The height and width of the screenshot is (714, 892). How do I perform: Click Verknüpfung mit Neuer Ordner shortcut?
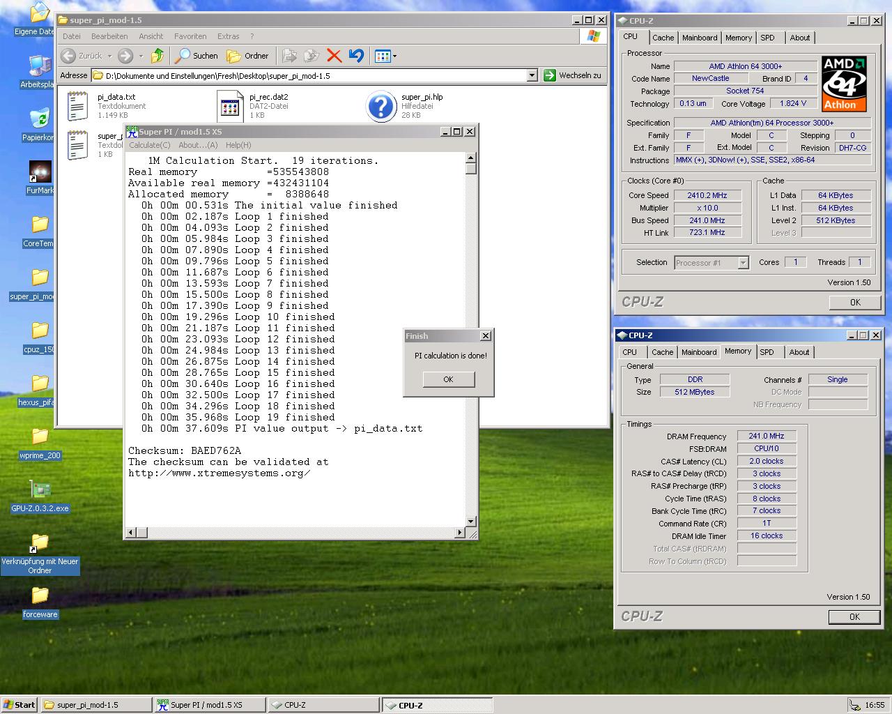pos(40,542)
